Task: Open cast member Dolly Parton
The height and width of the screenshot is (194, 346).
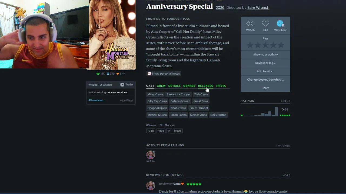Action: (x=218, y=115)
